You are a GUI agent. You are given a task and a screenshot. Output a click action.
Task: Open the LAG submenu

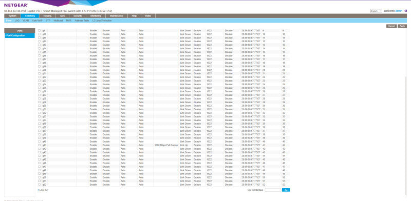(17, 21)
